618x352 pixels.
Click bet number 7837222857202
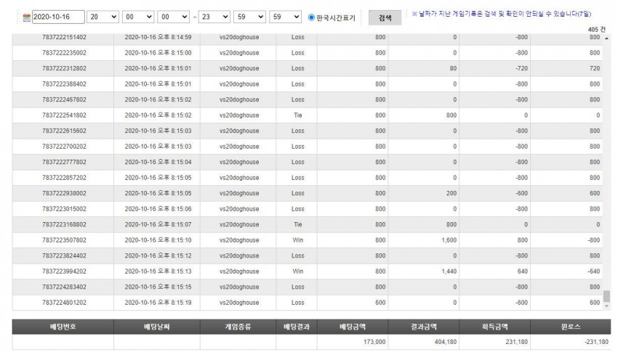[64, 177]
